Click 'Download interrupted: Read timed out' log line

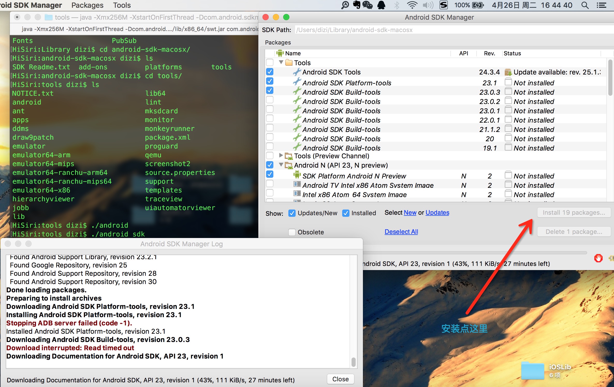pyautogui.click(x=70, y=348)
